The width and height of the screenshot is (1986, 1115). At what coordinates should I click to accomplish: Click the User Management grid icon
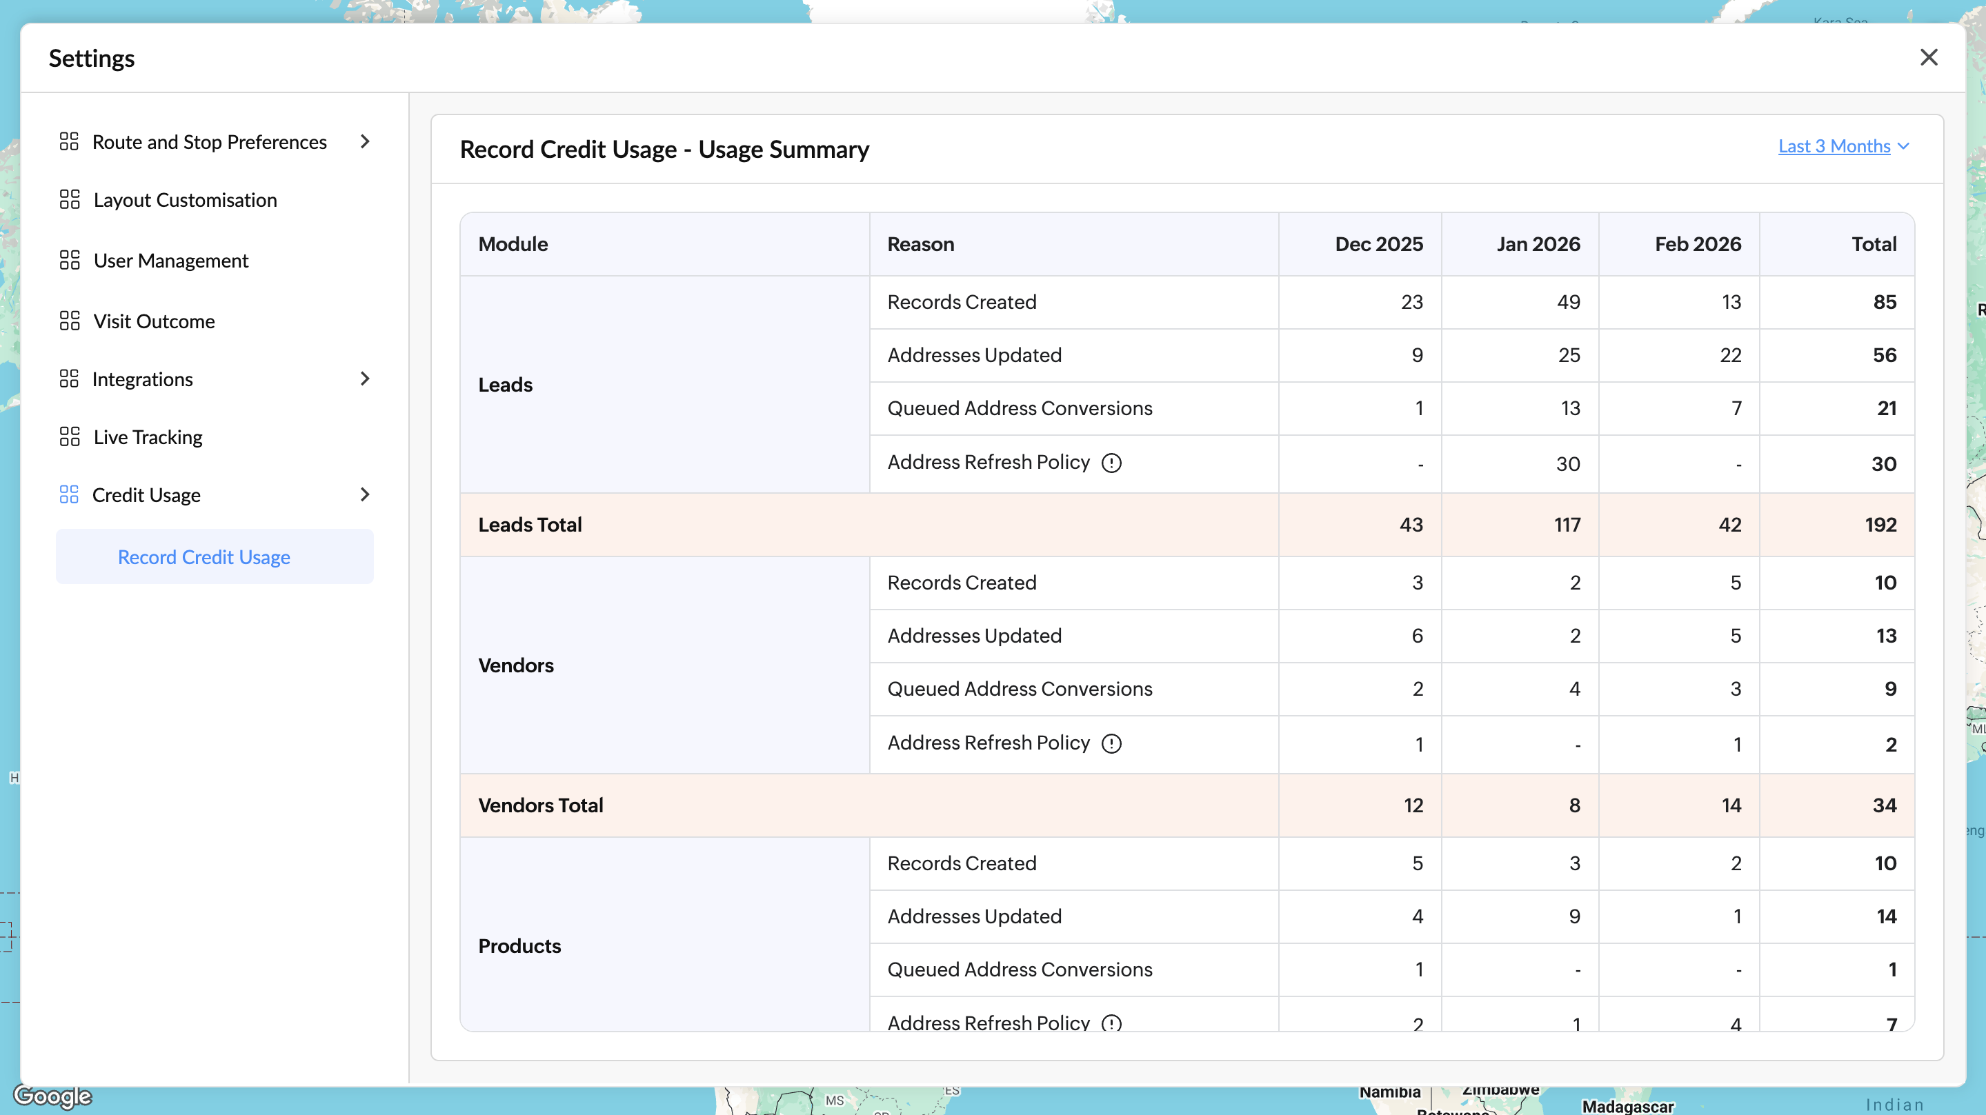70,261
